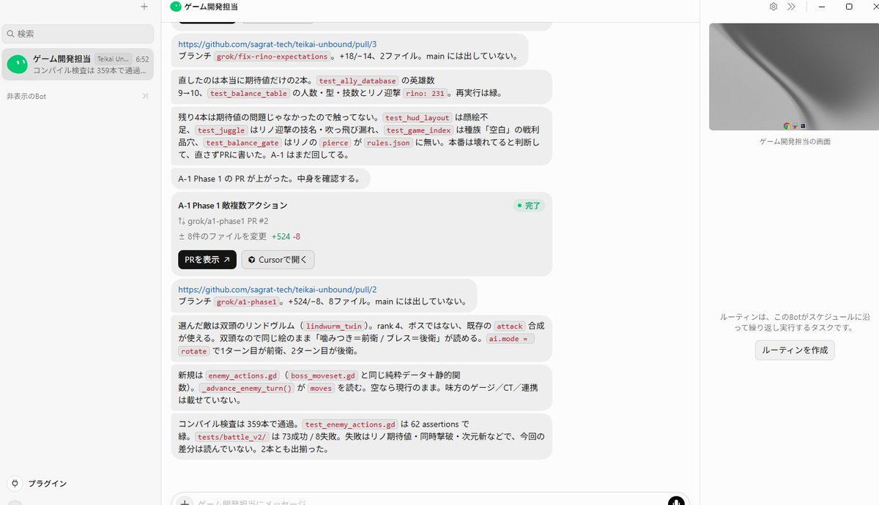879x505 pixels.
Task: Click the branch icon next to grok/a1-phase1
Action: tap(182, 221)
